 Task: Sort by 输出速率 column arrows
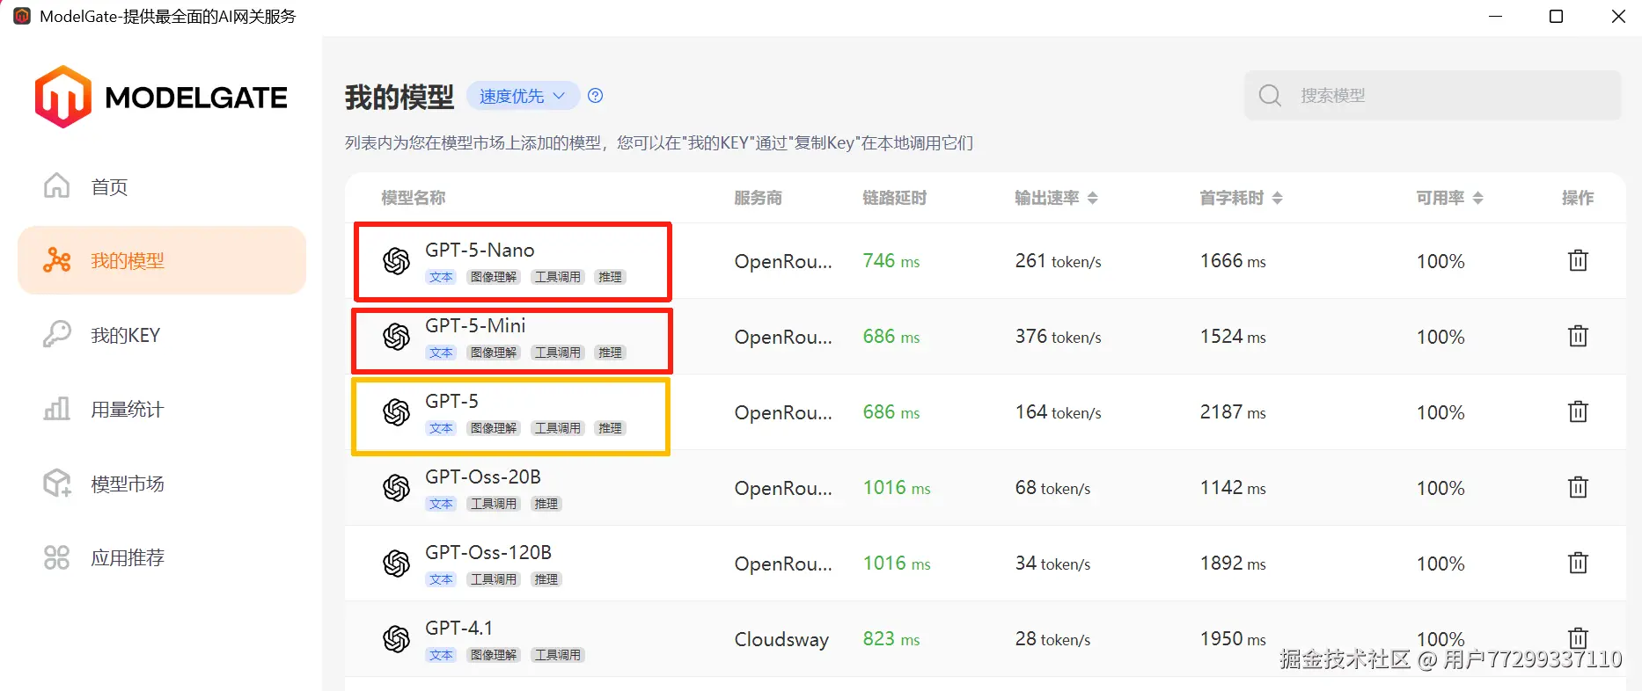tap(1092, 198)
